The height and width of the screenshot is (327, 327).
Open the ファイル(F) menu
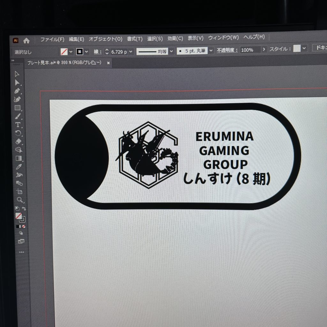tap(52, 39)
